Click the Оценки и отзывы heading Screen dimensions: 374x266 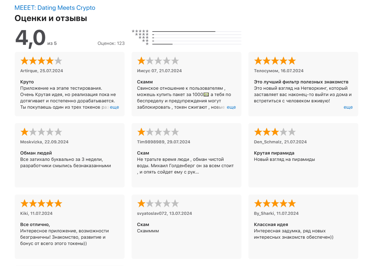tap(51, 18)
